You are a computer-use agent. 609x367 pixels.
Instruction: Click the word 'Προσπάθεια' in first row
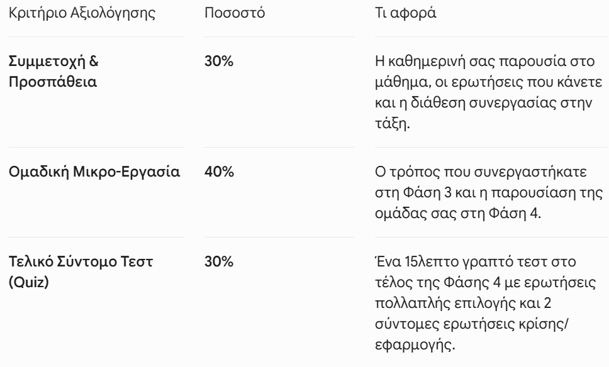tap(53, 82)
